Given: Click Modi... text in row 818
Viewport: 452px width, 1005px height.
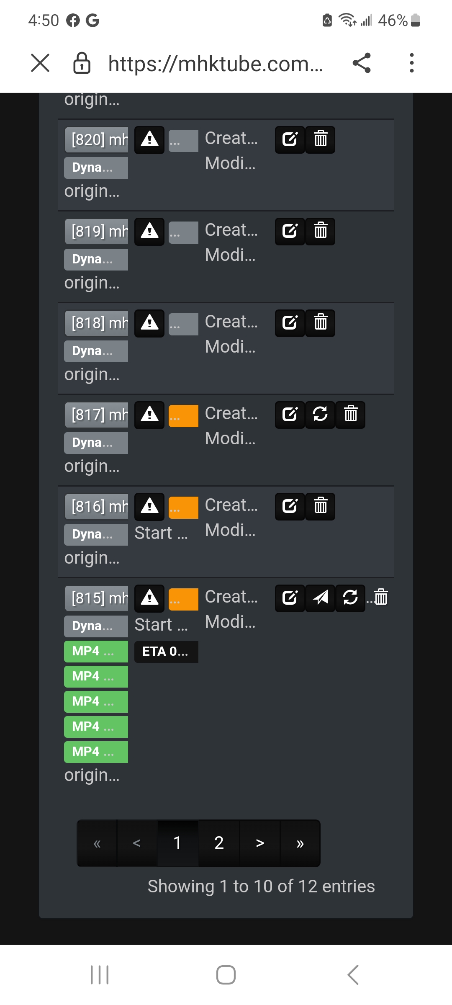Looking at the screenshot, I should click(230, 347).
